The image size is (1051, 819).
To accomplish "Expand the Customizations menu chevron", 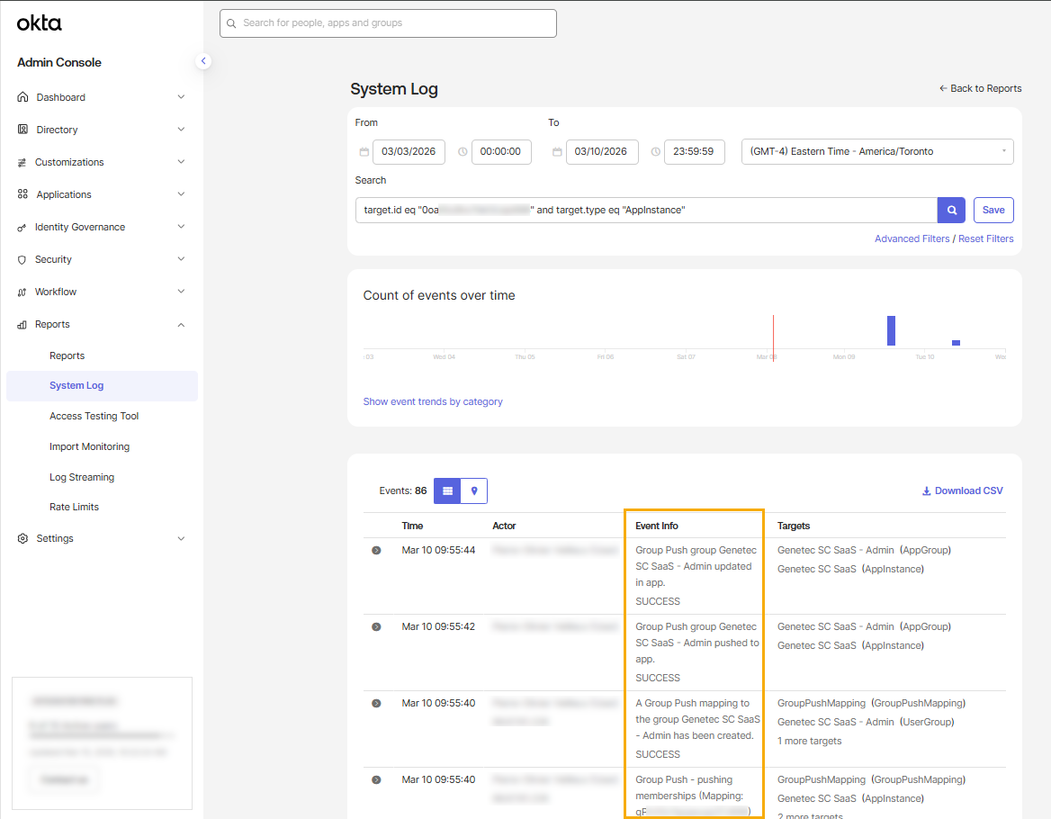I will pyautogui.click(x=181, y=161).
